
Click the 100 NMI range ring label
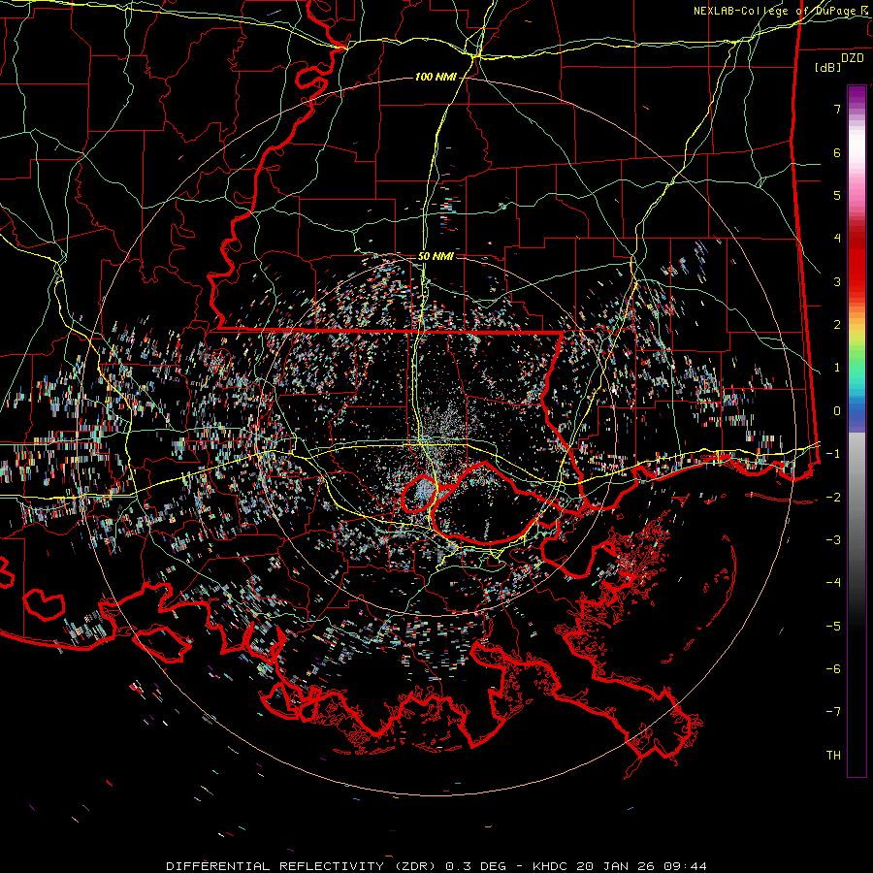click(436, 77)
